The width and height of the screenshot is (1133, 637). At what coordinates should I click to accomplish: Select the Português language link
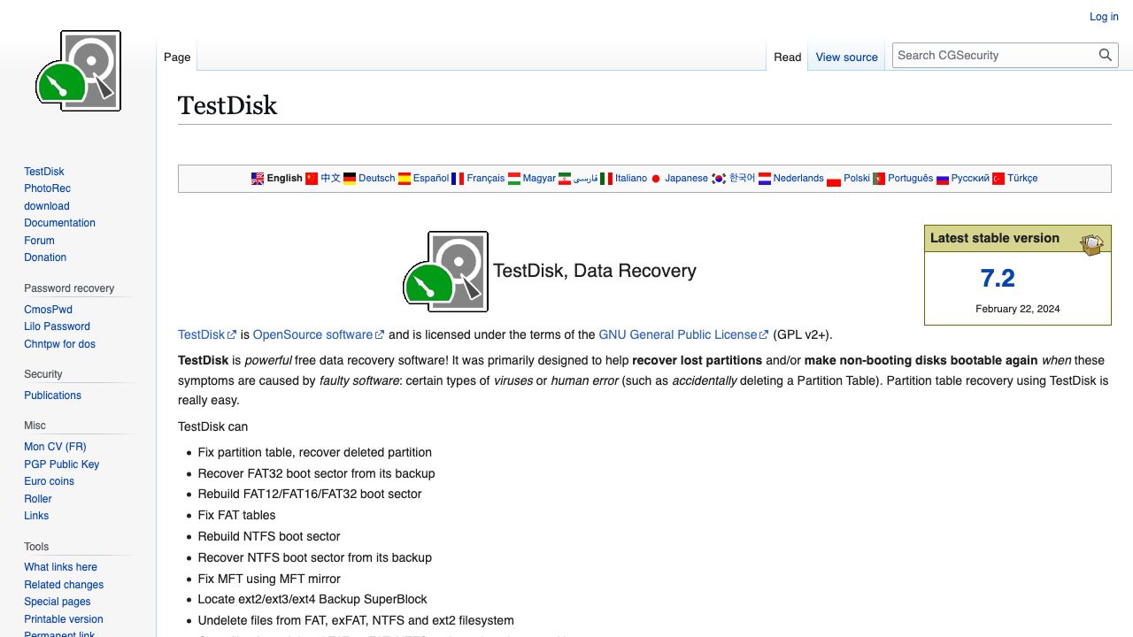click(x=911, y=179)
